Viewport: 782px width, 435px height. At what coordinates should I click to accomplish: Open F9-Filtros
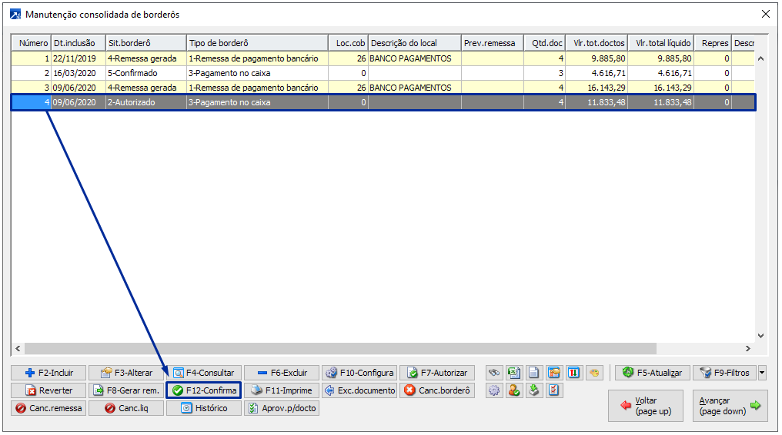coord(724,373)
